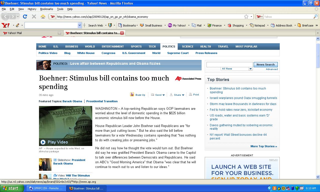This screenshot has height=192, width=320.
Task: Open the Bookmarks menu in menu bar
Action: coord(46,9)
